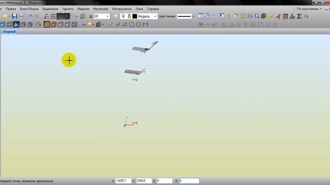Click the print icon

point(22,16)
